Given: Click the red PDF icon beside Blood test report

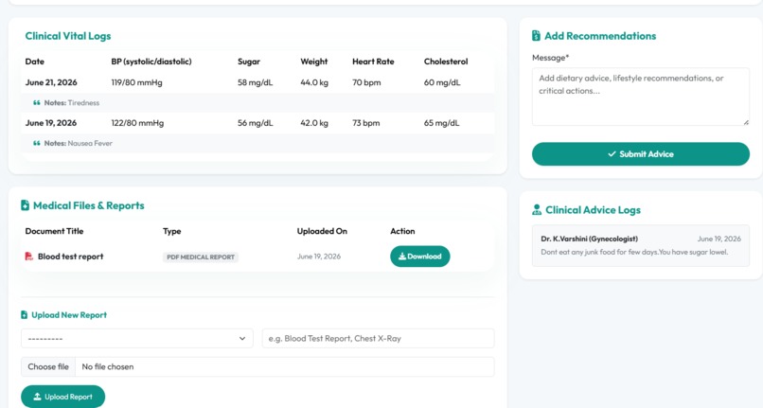Looking at the screenshot, I should 28,257.
